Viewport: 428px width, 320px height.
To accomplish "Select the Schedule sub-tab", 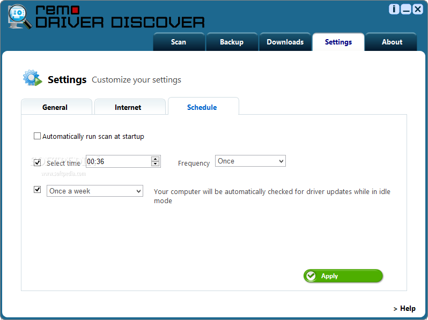I will [203, 106].
